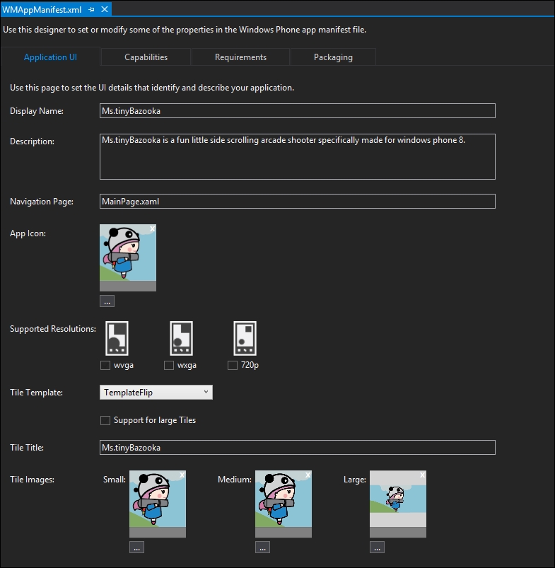Remove the App Icon image with its X
555x568 pixels.
coord(153,228)
